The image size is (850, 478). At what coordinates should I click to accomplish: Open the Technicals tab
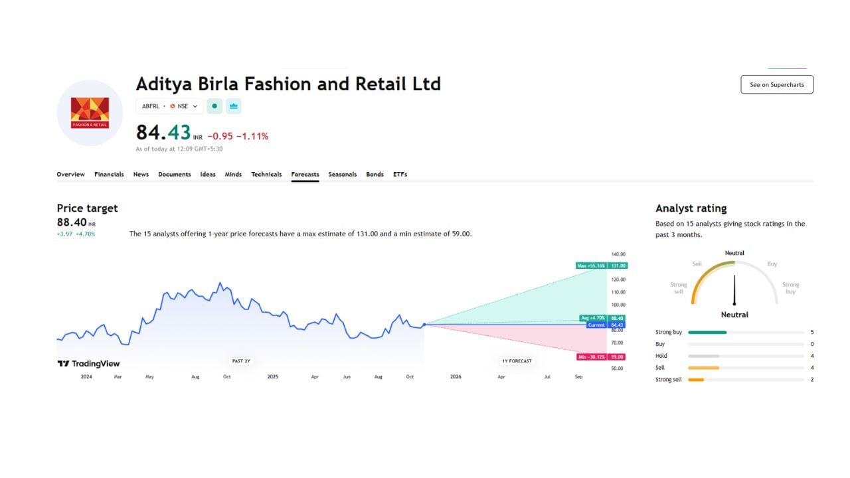click(x=266, y=174)
